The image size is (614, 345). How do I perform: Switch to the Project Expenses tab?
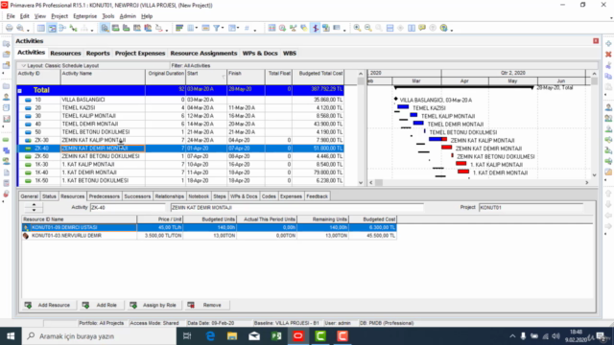(140, 54)
